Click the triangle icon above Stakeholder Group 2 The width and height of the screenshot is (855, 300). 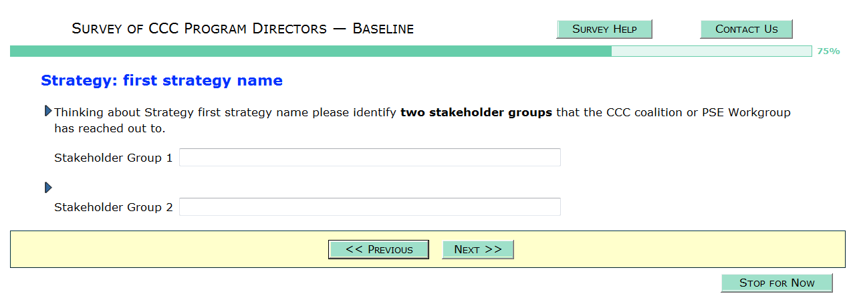(48, 188)
